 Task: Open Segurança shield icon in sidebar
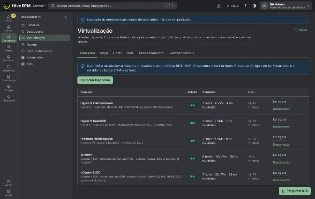click(8, 68)
